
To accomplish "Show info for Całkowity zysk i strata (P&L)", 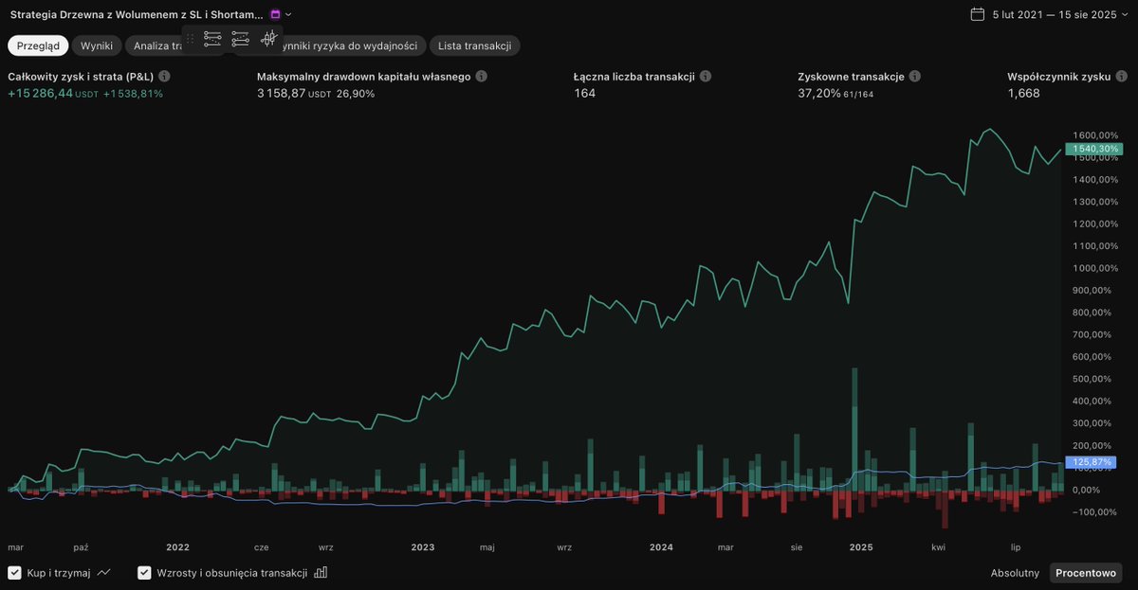I will pos(164,76).
